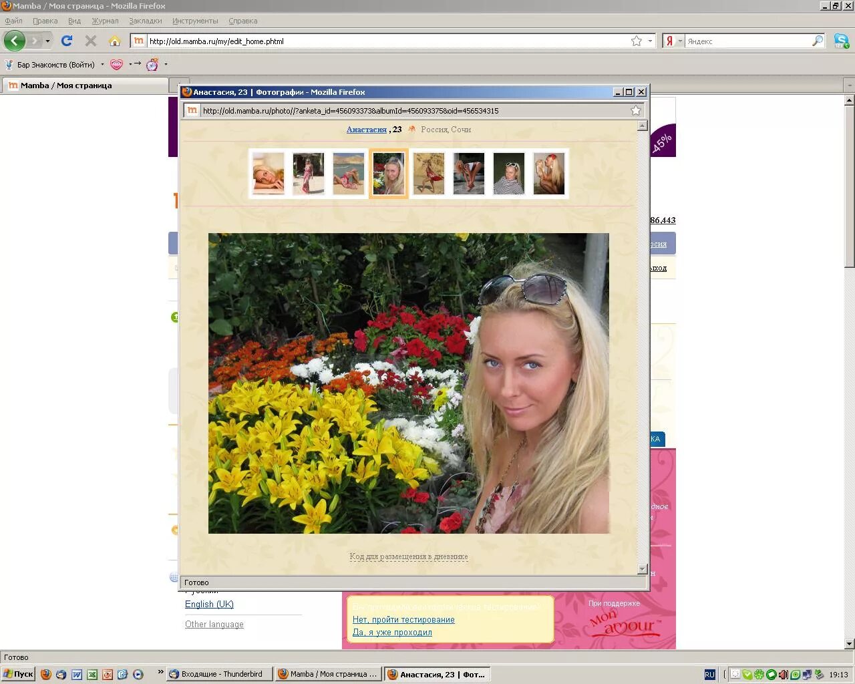The height and width of the screenshot is (684, 855).
Task: Click the Бар Знакомств cocktail icon
Action: [9, 65]
